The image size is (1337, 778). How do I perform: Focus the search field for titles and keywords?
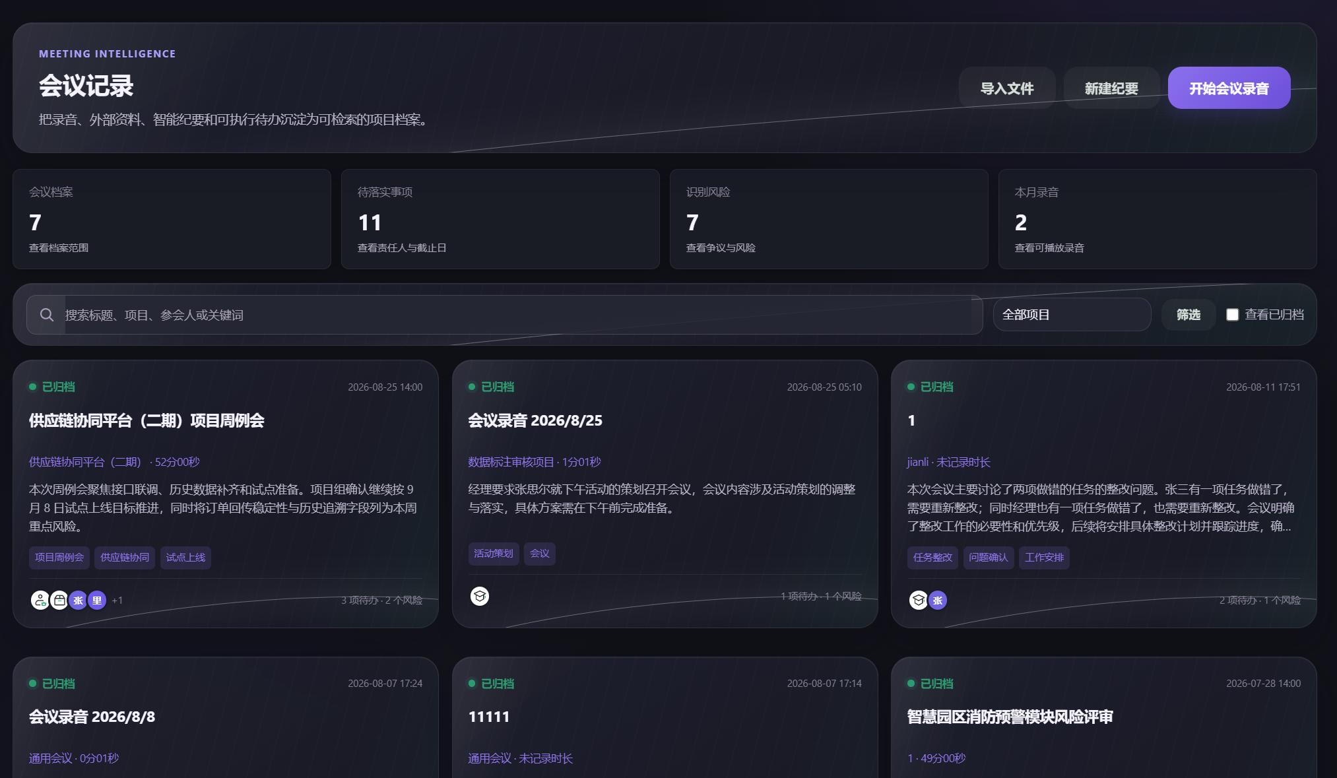coord(505,315)
